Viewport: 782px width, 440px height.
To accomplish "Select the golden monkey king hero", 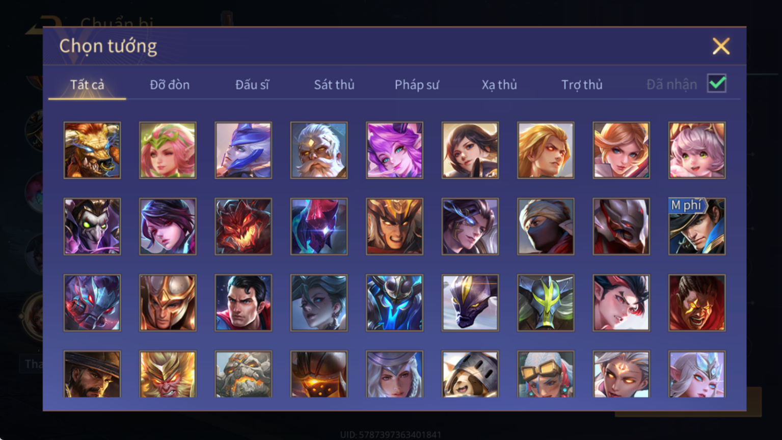I will pos(168,374).
